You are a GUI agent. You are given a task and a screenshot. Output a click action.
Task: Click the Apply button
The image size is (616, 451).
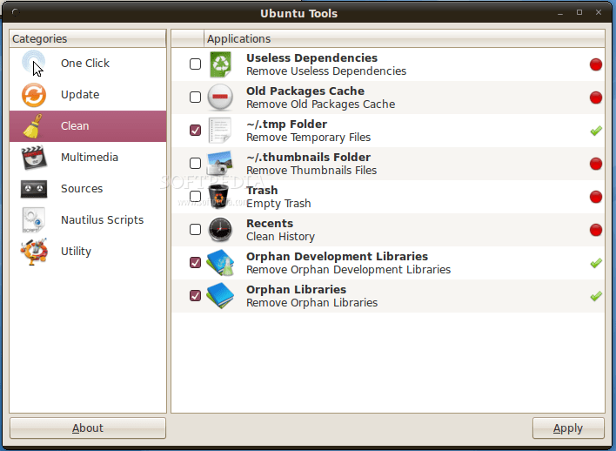pyautogui.click(x=568, y=427)
